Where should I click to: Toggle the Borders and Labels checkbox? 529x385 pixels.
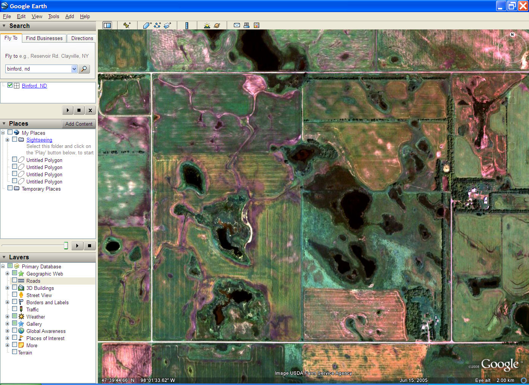click(14, 302)
